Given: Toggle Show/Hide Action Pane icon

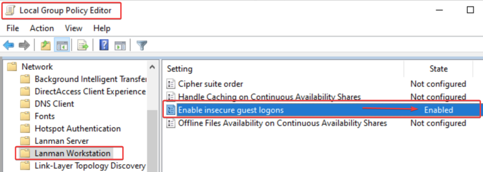Looking at the screenshot, I should coord(120,46).
